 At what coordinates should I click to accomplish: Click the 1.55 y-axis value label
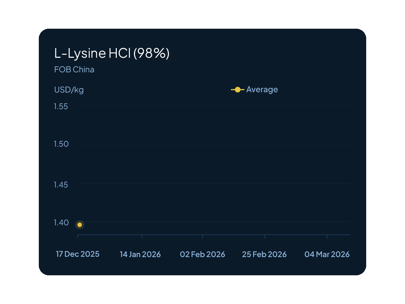coord(61,106)
